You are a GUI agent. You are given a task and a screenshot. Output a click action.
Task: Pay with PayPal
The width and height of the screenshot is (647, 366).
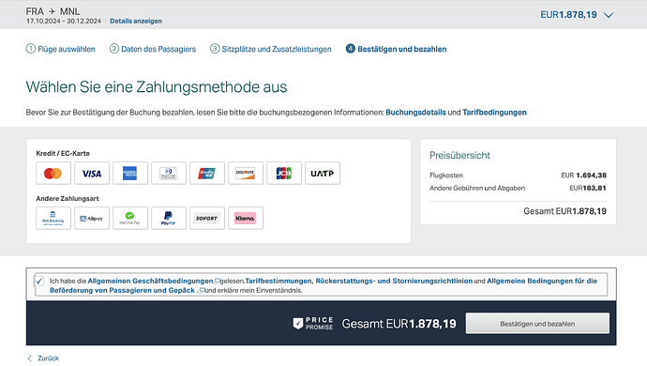[x=169, y=218]
